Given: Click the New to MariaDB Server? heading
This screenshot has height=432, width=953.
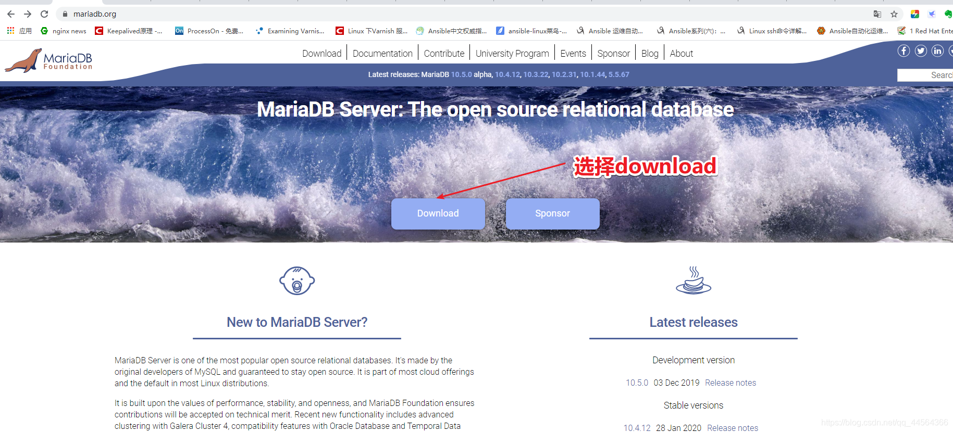Looking at the screenshot, I should click(297, 322).
